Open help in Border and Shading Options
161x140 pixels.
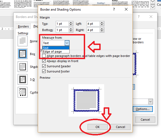114,9
